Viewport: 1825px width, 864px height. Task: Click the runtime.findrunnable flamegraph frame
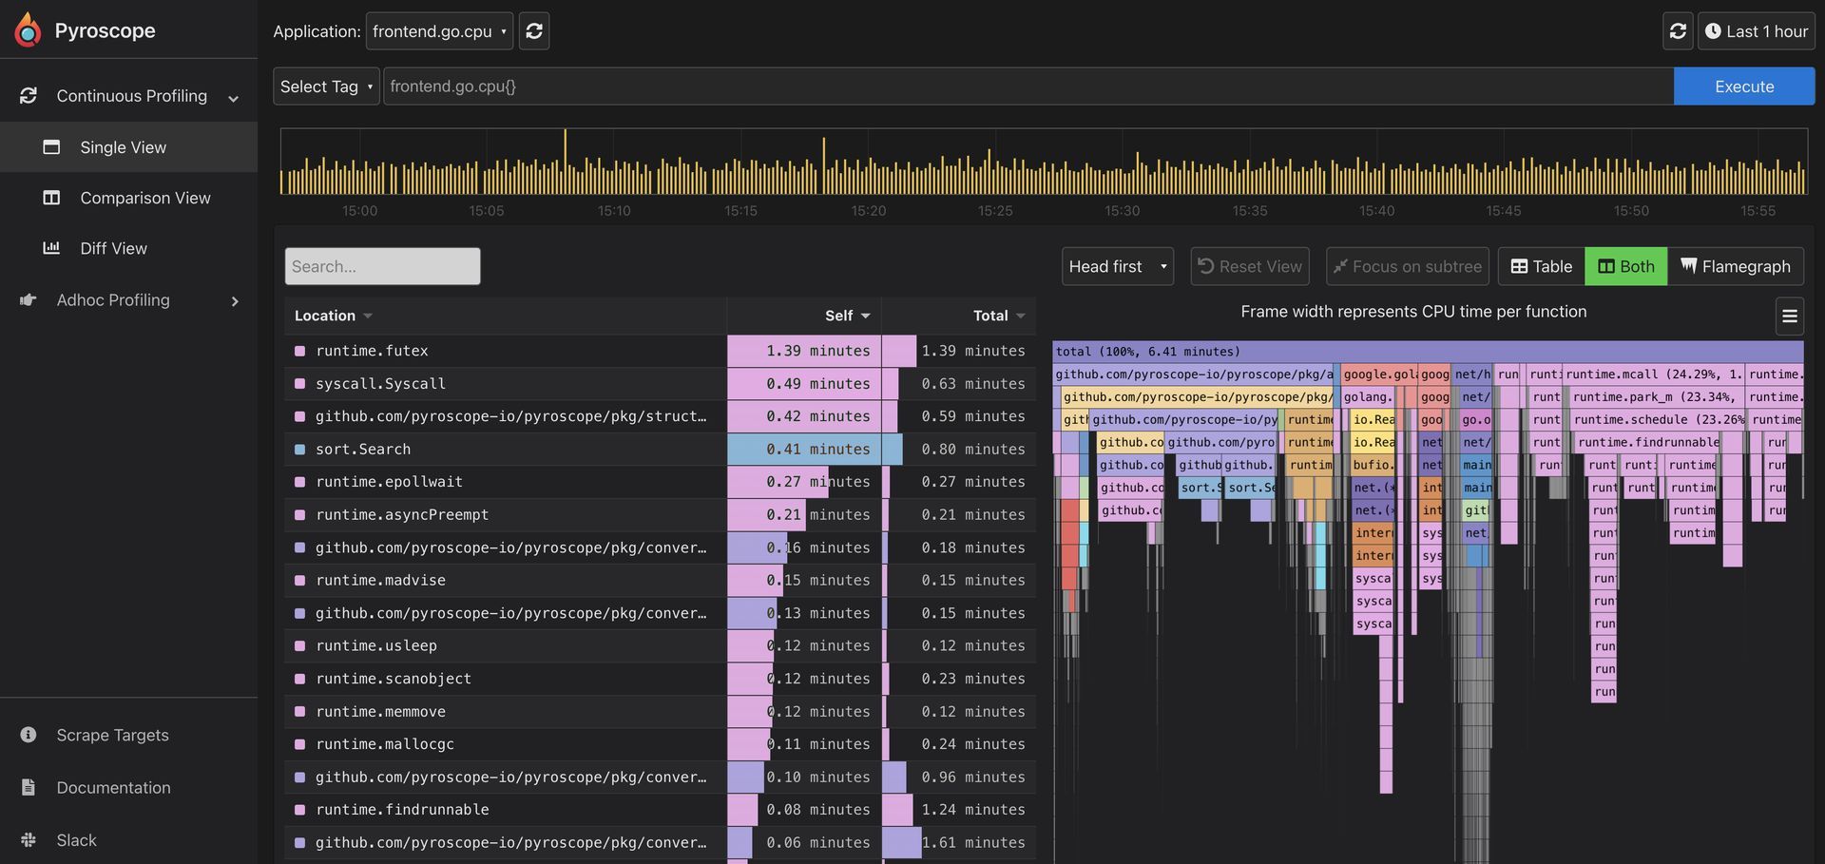coord(1648,443)
